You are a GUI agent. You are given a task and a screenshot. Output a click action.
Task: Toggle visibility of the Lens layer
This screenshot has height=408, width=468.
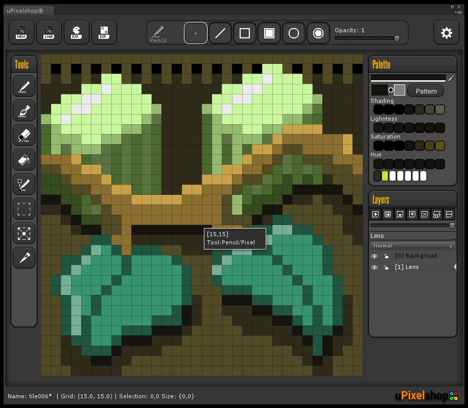[375, 267]
